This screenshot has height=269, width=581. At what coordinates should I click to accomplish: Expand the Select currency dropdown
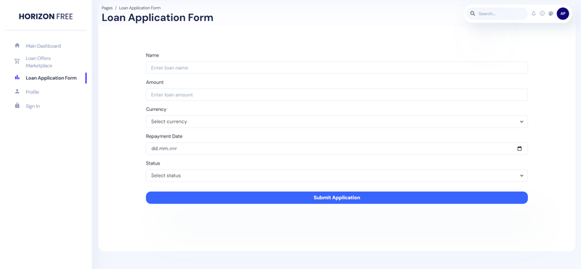337,122
